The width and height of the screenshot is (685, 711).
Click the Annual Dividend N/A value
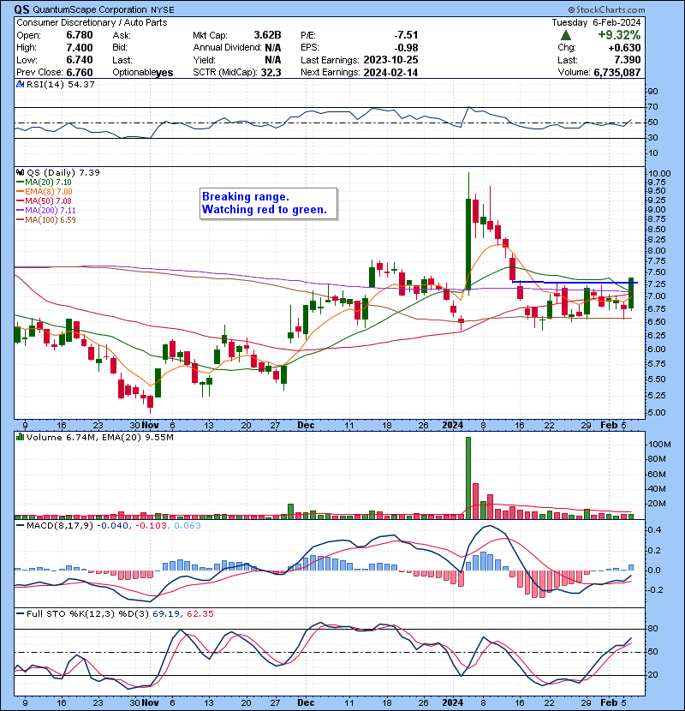[273, 48]
